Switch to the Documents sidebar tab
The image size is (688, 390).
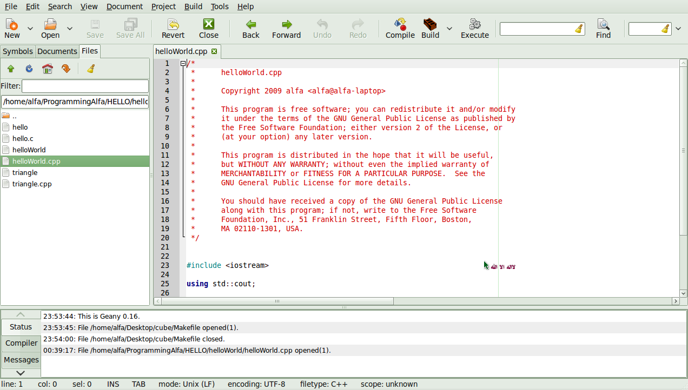click(57, 51)
